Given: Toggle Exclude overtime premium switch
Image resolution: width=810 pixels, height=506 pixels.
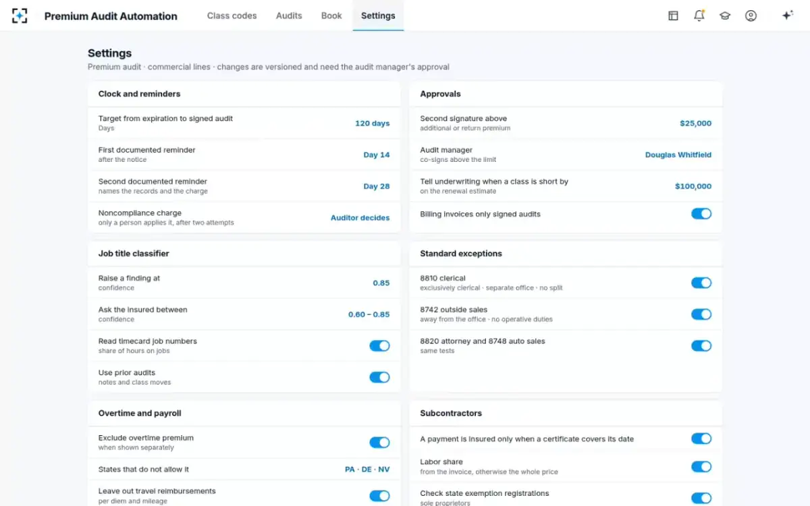Looking at the screenshot, I should 379,443.
